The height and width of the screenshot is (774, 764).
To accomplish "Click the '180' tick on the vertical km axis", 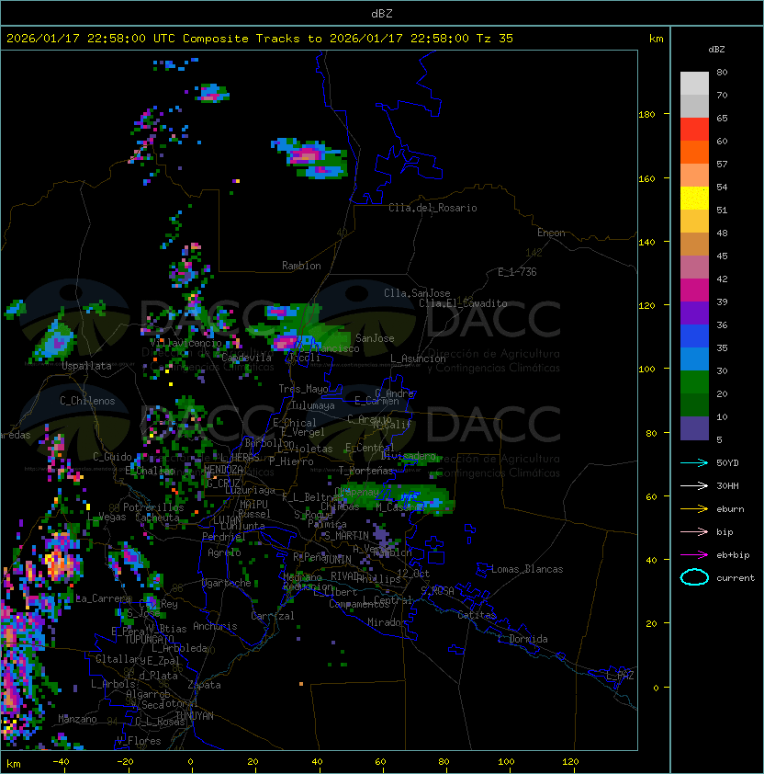I will click(646, 115).
